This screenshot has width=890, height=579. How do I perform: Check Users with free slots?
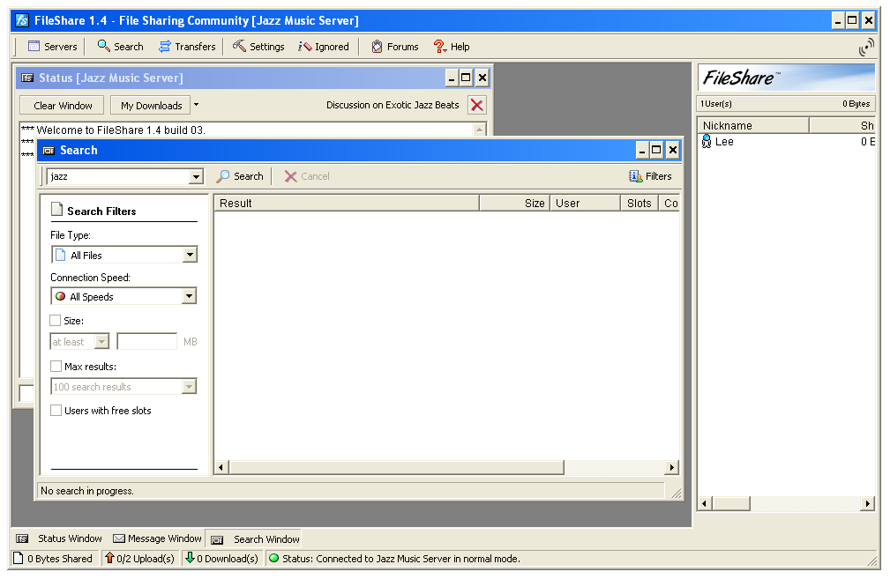tap(56, 411)
